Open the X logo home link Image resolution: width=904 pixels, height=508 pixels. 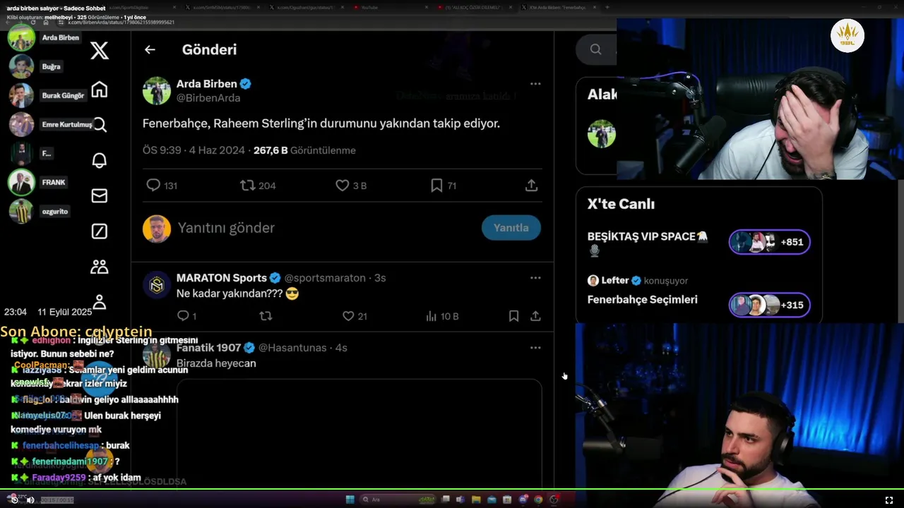point(100,50)
